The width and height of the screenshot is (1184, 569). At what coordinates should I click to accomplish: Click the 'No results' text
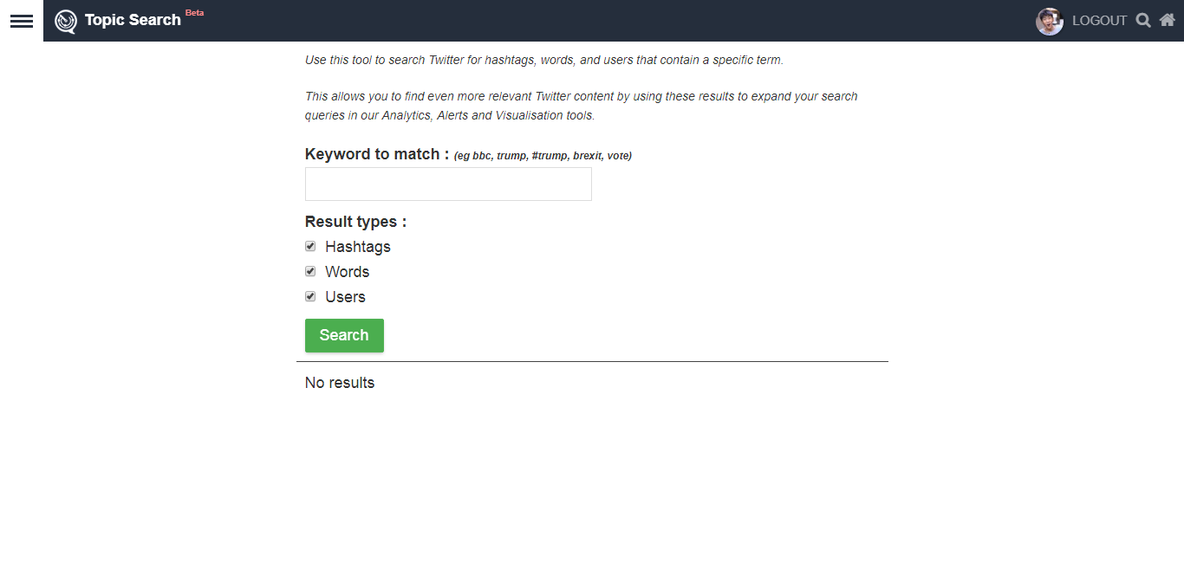[340, 383]
